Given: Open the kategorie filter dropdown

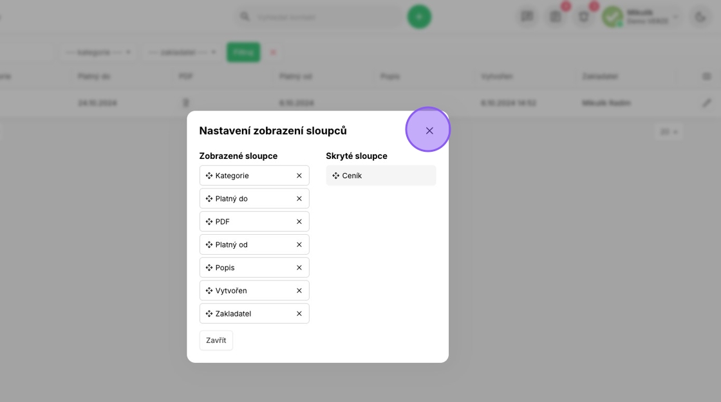Looking at the screenshot, I should click(x=98, y=52).
